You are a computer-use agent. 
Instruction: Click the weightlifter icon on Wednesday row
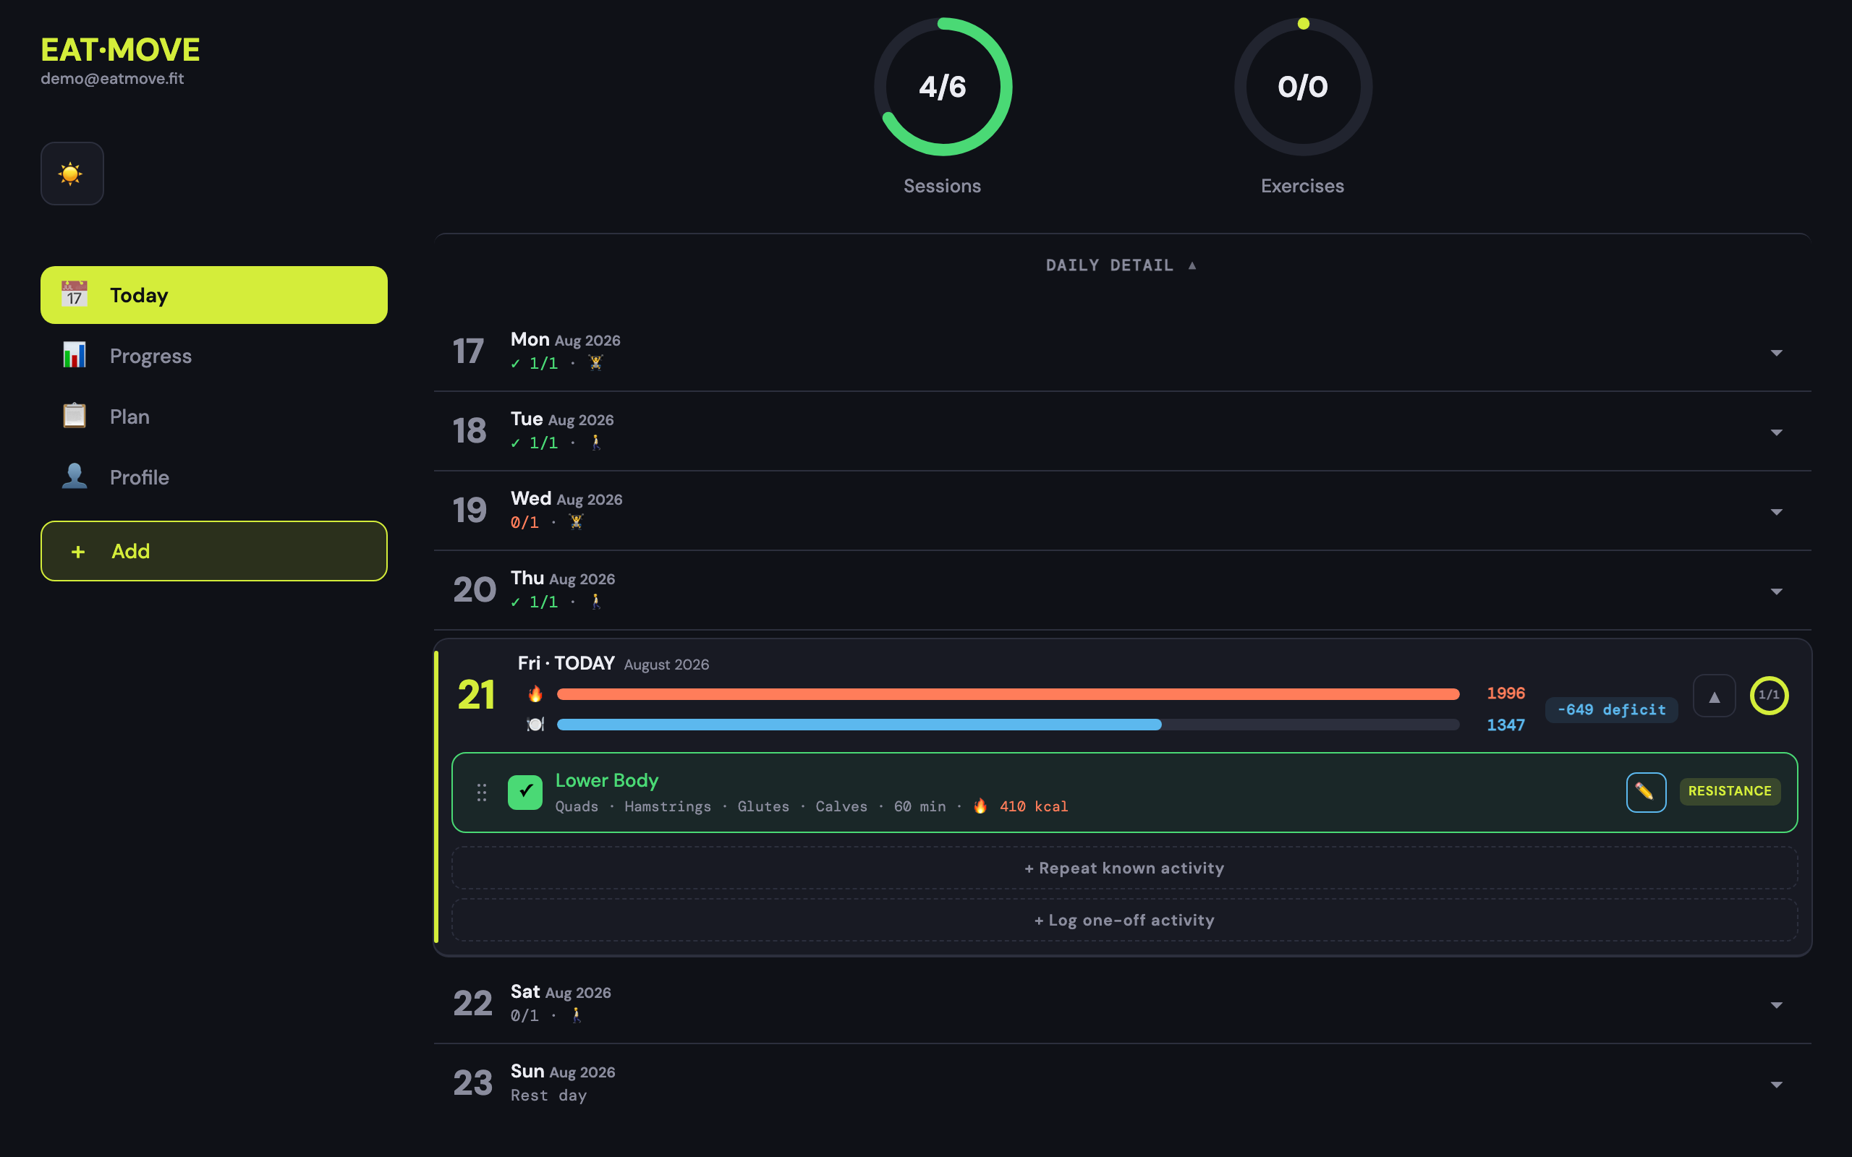click(x=577, y=522)
